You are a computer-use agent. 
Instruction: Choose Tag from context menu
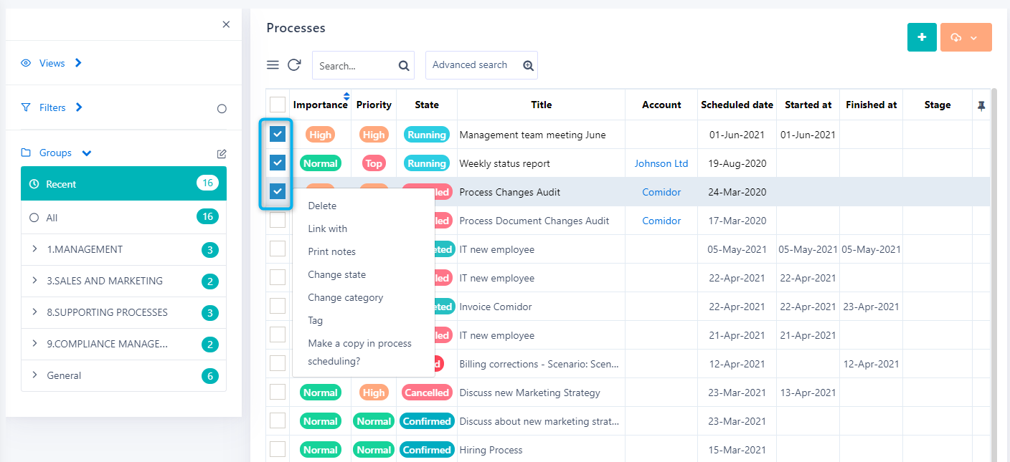click(316, 320)
